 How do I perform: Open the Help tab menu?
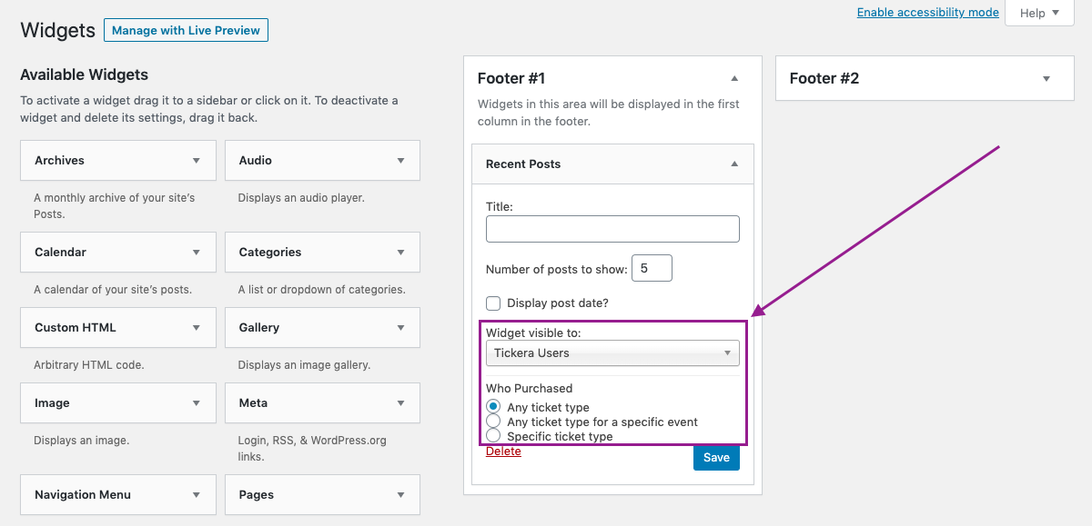(x=1039, y=13)
